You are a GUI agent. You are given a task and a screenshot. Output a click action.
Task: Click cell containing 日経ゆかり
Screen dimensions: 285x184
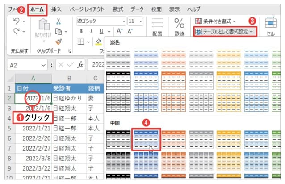pyautogui.click(x=69, y=98)
